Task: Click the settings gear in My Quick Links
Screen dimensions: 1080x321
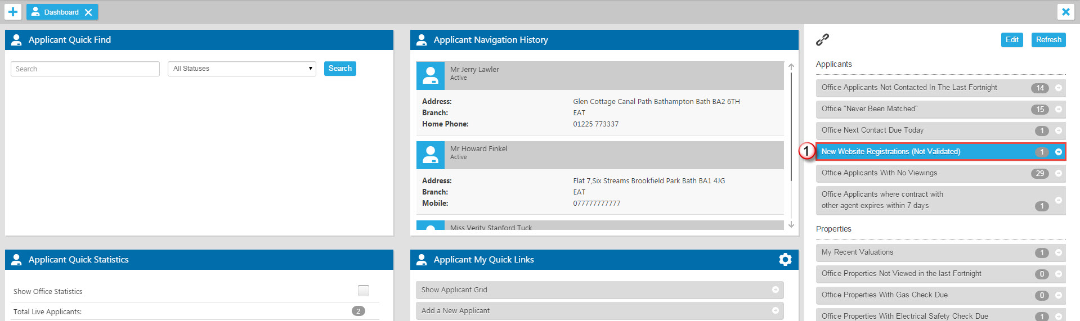Action: (785, 259)
